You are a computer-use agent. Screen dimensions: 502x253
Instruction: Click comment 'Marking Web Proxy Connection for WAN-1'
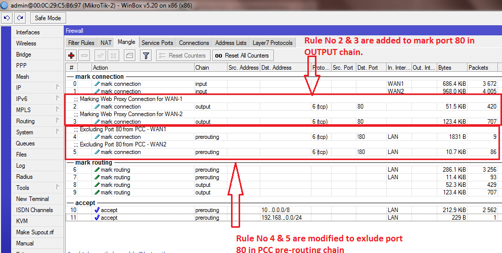131,99
